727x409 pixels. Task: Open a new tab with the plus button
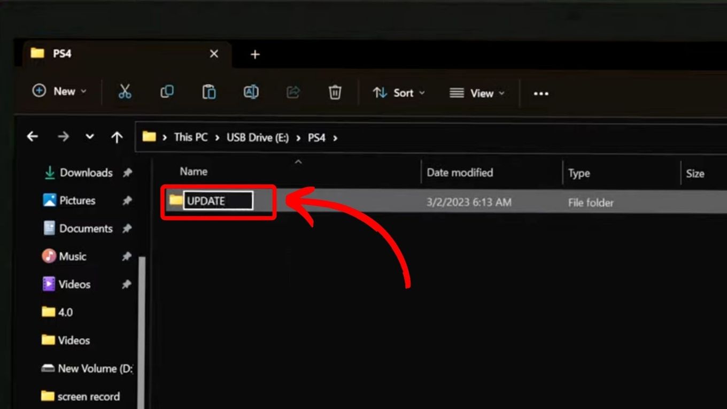pos(254,53)
